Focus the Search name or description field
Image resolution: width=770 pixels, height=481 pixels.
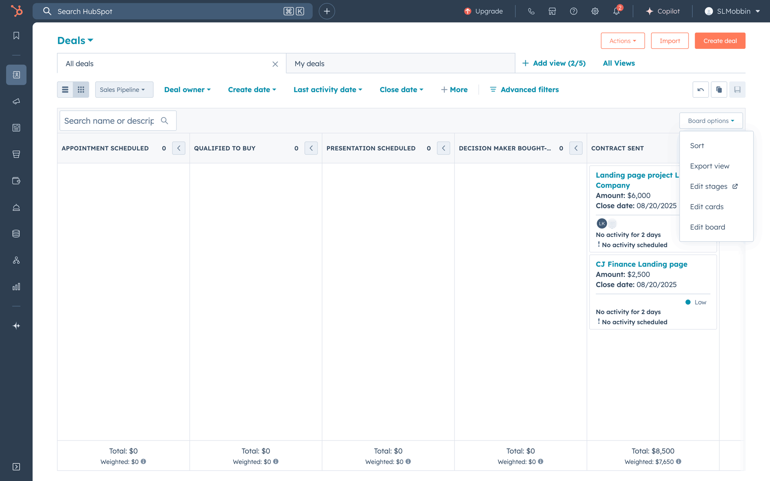(x=118, y=121)
